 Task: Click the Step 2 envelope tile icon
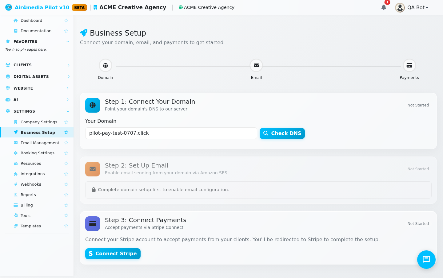(93, 169)
